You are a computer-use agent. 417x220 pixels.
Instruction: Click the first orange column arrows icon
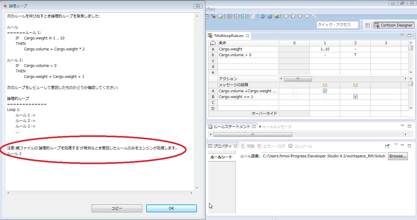230,16
